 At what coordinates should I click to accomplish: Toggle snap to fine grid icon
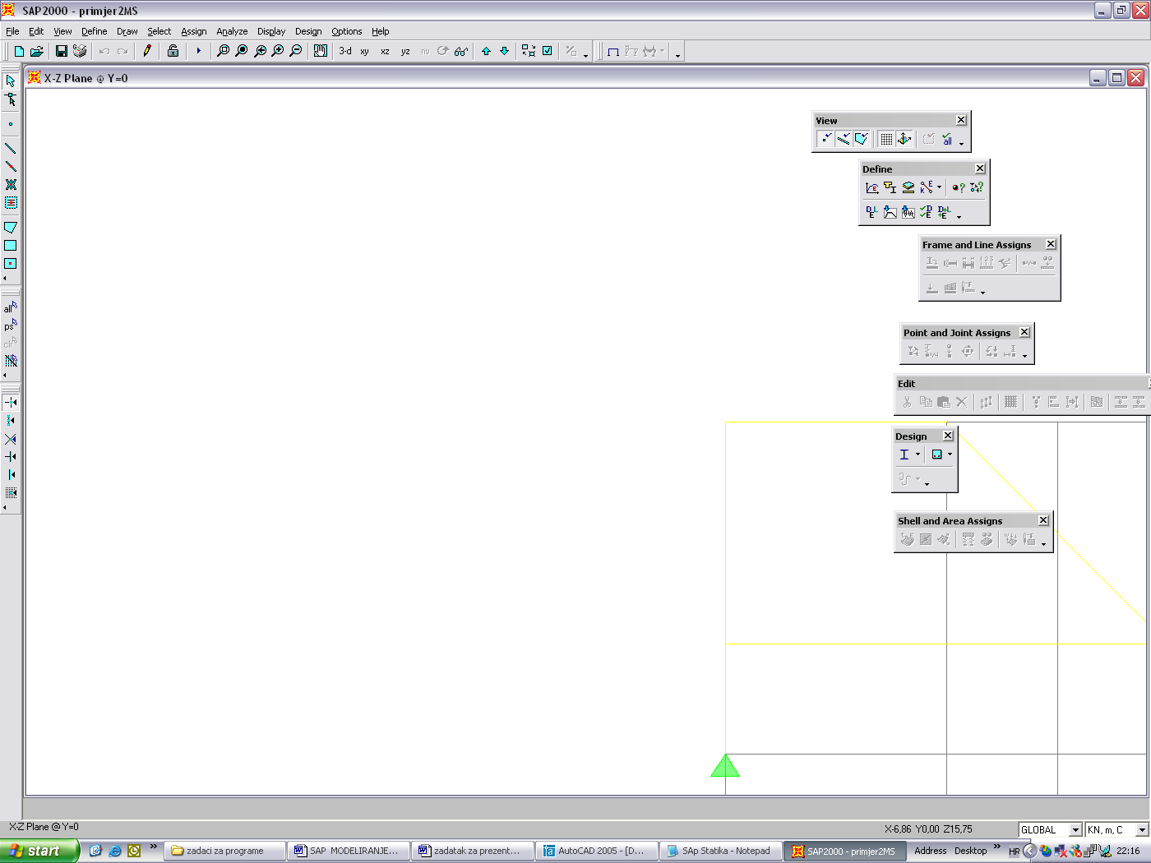(11, 493)
